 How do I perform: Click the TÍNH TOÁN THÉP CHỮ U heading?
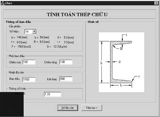[x=77, y=14]
